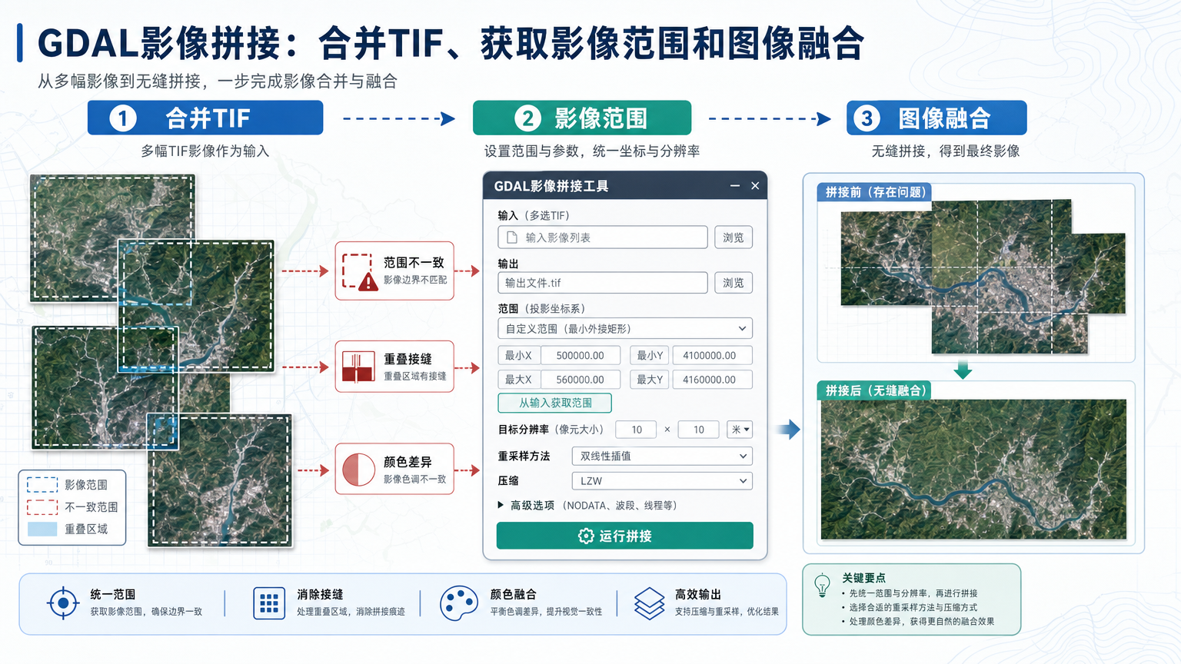
Task: Close the GDAL影像拼接工具 window
Action: (755, 186)
